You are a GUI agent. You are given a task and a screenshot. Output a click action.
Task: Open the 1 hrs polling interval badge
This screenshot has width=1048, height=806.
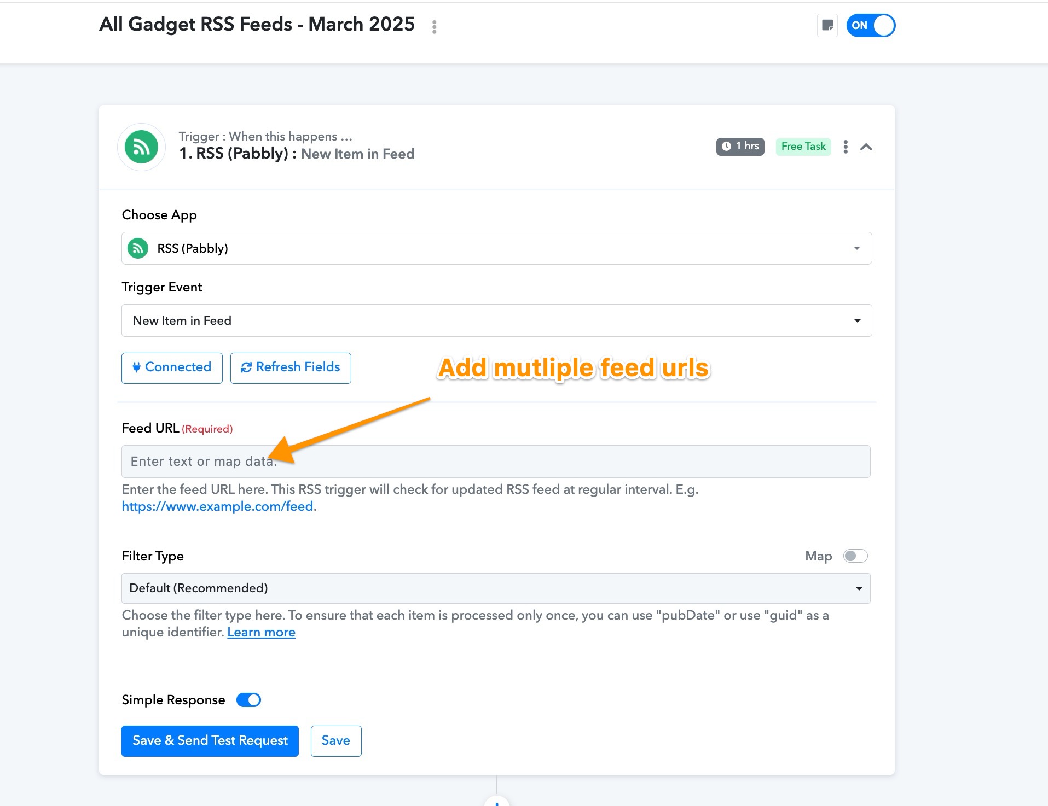(x=740, y=147)
